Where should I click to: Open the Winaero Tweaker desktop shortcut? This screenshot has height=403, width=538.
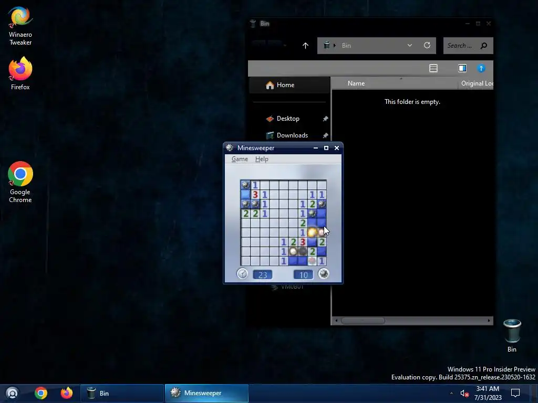pos(20,26)
